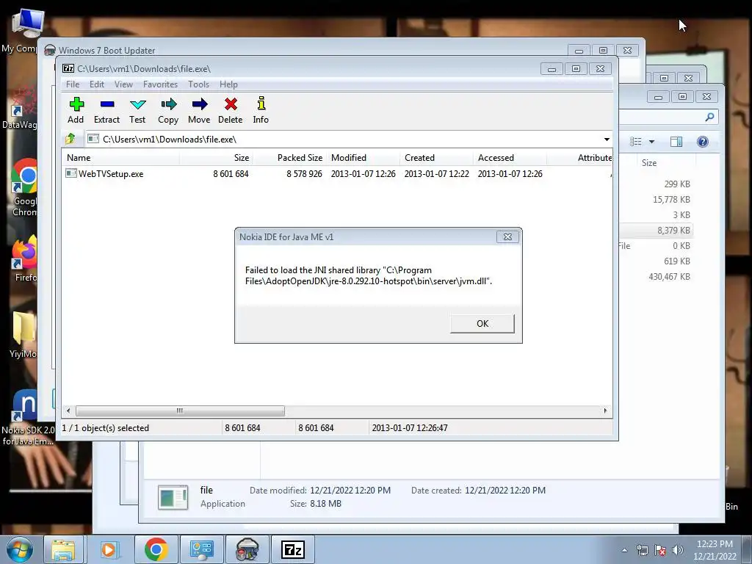
Task: Toggle the Explorer preview pane icon
Action: tap(676, 142)
